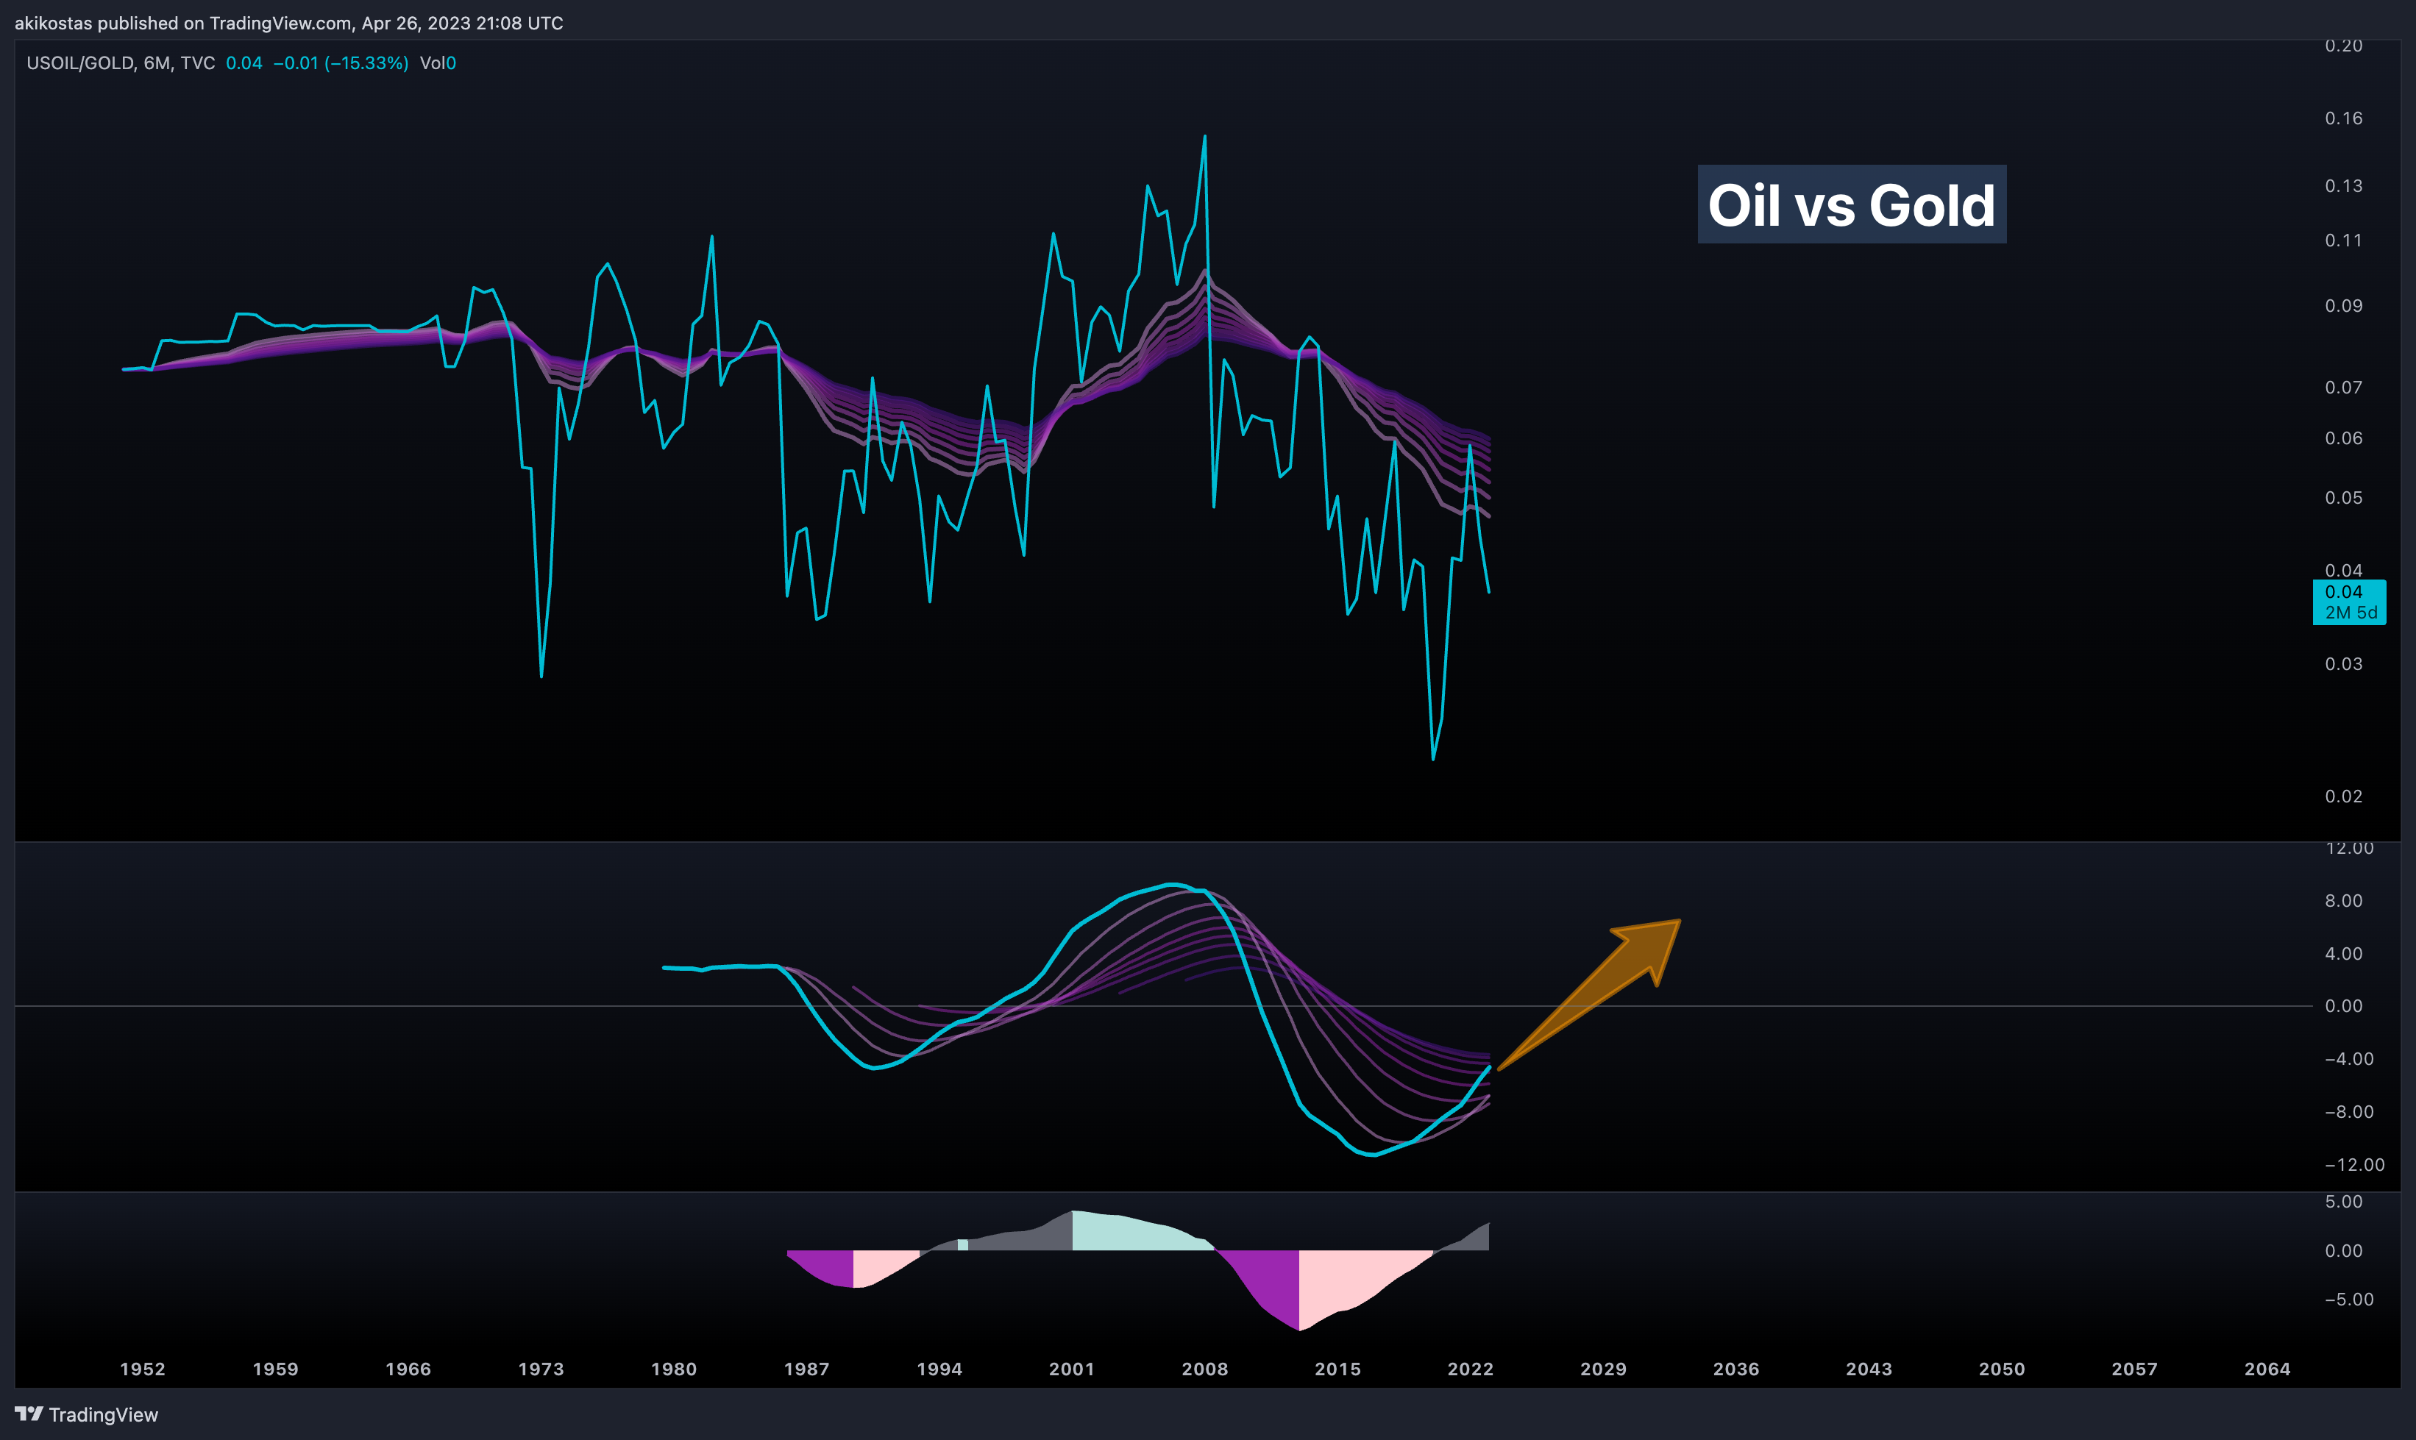Click the Vol0 indicator label
This screenshot has height=1440, width=2416.
[438, 63]
